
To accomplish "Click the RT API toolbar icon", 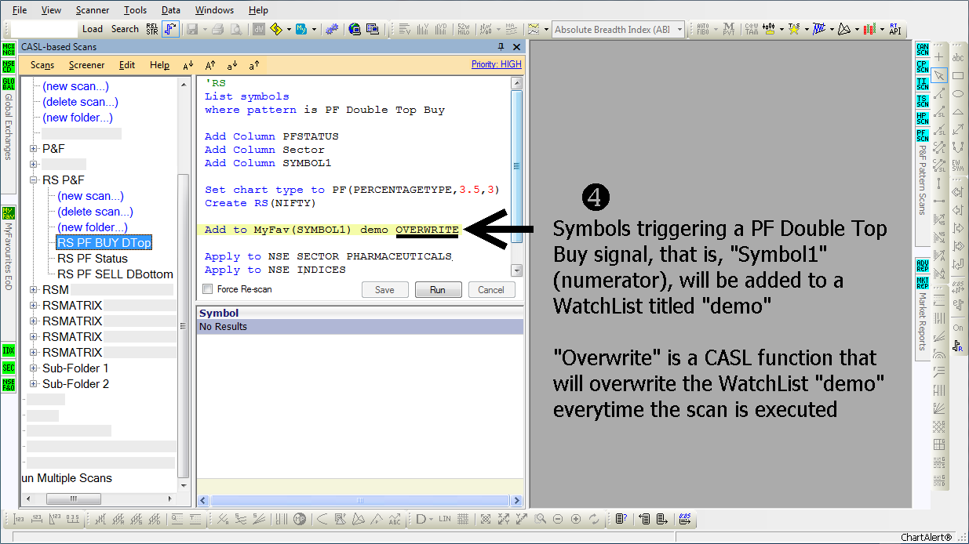I will click(x=894, y=29).
